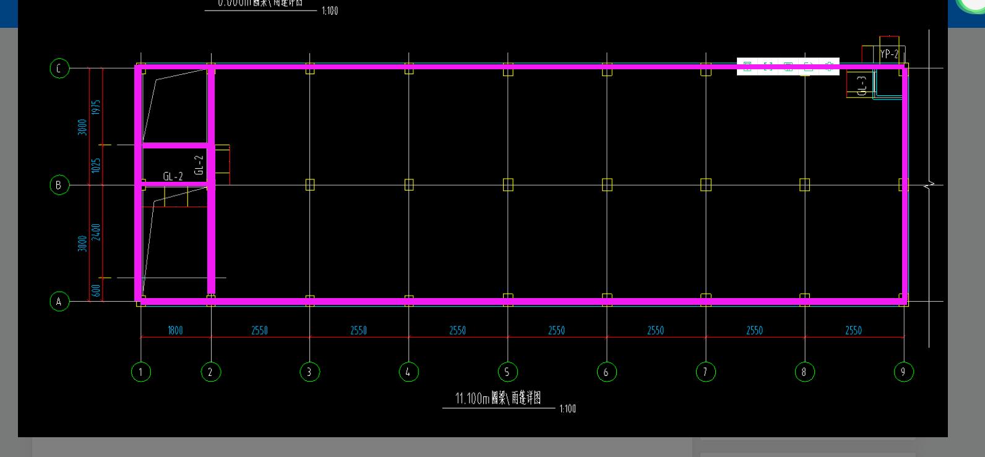The width and height of the screenshot is (985, 457).
Task: Click axis bubble 6
Action: click(606, 372)
